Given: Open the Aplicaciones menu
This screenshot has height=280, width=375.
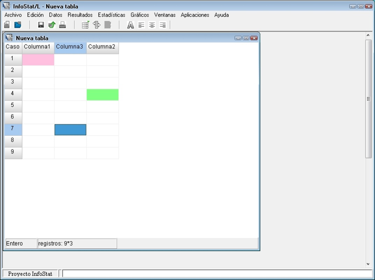Looking at the screenshot, I should (195, 15).
